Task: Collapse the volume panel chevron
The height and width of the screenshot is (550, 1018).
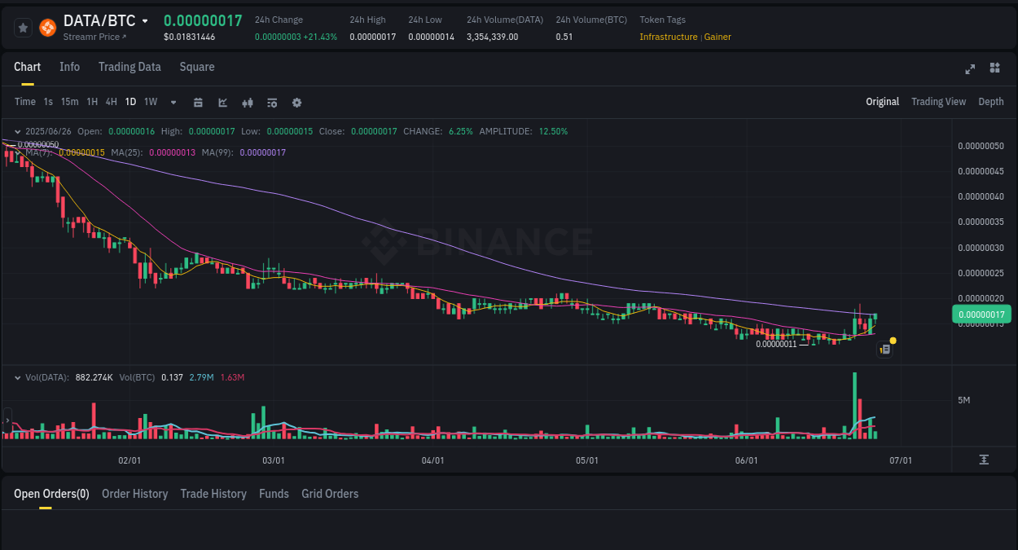Action: coord(17,376)
